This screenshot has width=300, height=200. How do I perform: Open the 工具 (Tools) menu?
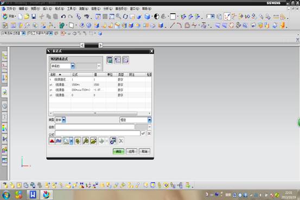click(x=72, y=9)
